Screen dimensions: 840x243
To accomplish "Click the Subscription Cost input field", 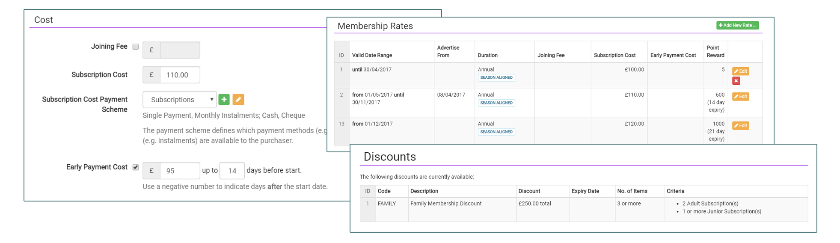I will click(180, 75).
